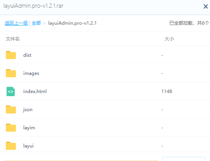Open the images folder name
Screen dimensions: 210x161
[31, 73]
